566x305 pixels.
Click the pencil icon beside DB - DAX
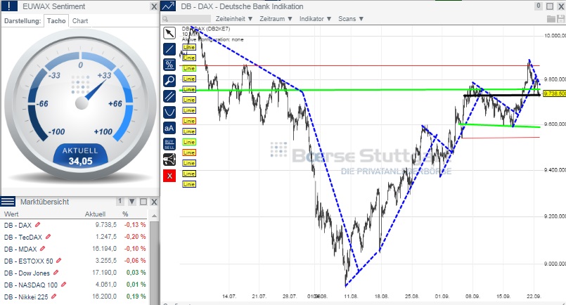37,224
